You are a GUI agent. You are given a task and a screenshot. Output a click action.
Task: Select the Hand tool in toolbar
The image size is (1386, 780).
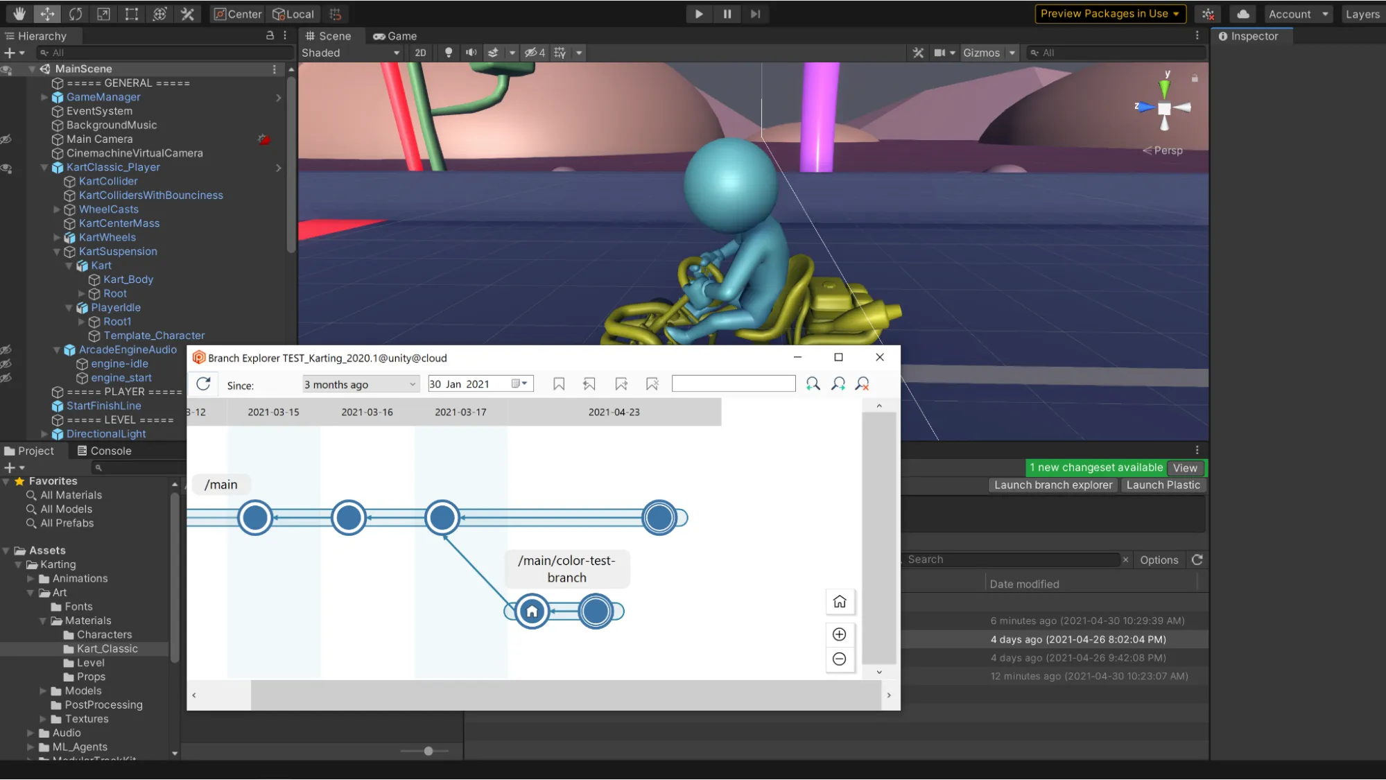[x=19, y=14]
